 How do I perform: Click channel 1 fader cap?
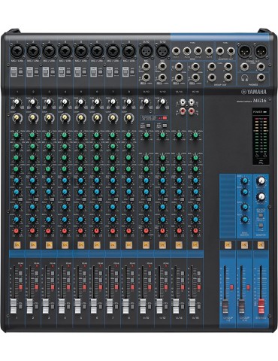[14, 306]
